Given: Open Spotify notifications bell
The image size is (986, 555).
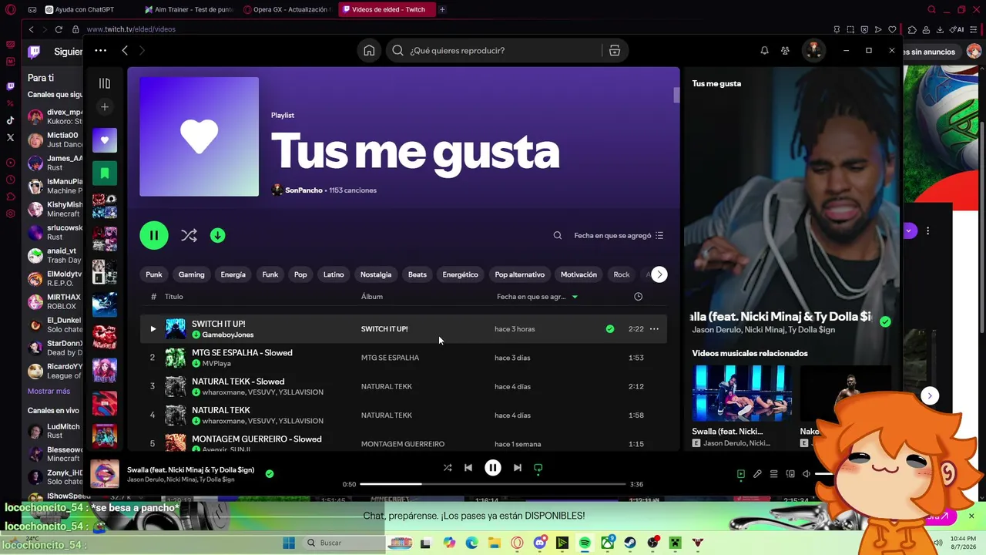Looking at the screenshot, I should (x=764, y=50).
